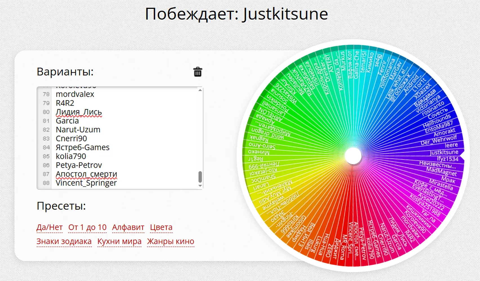Click the Cnerri90 entry
The width and height of the screenshot is (480, 281).
point(71,139)
